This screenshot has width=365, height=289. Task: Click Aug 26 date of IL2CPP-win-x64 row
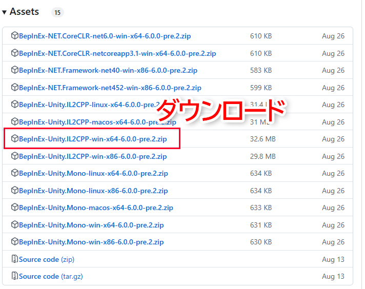(x=333, y=139)
